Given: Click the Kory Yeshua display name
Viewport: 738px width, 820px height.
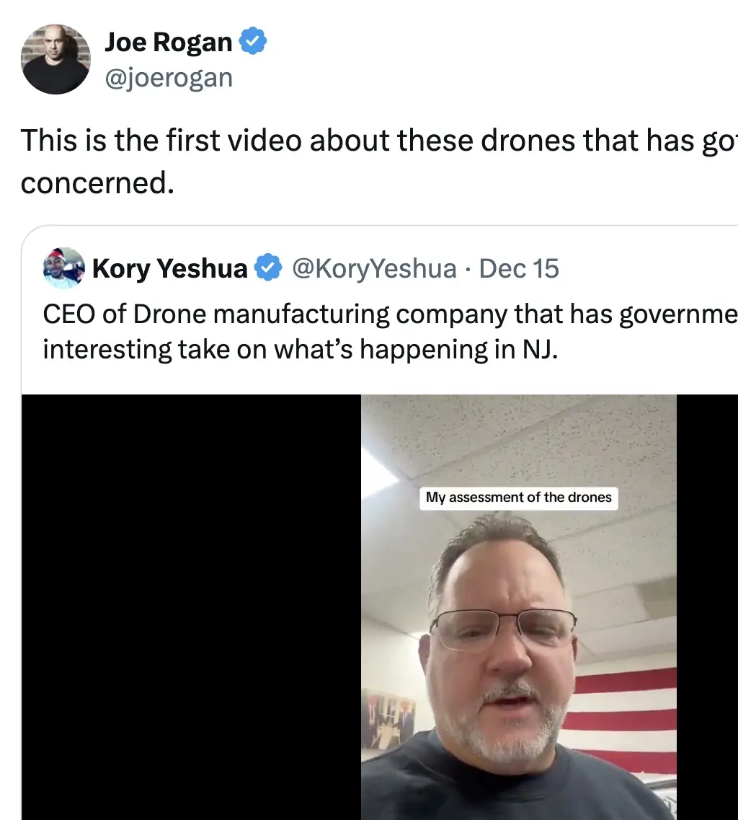Looking at the screenshot, I should [x=169, y=269].
